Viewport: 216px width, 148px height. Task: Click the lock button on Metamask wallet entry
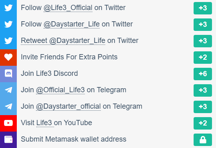203,140
